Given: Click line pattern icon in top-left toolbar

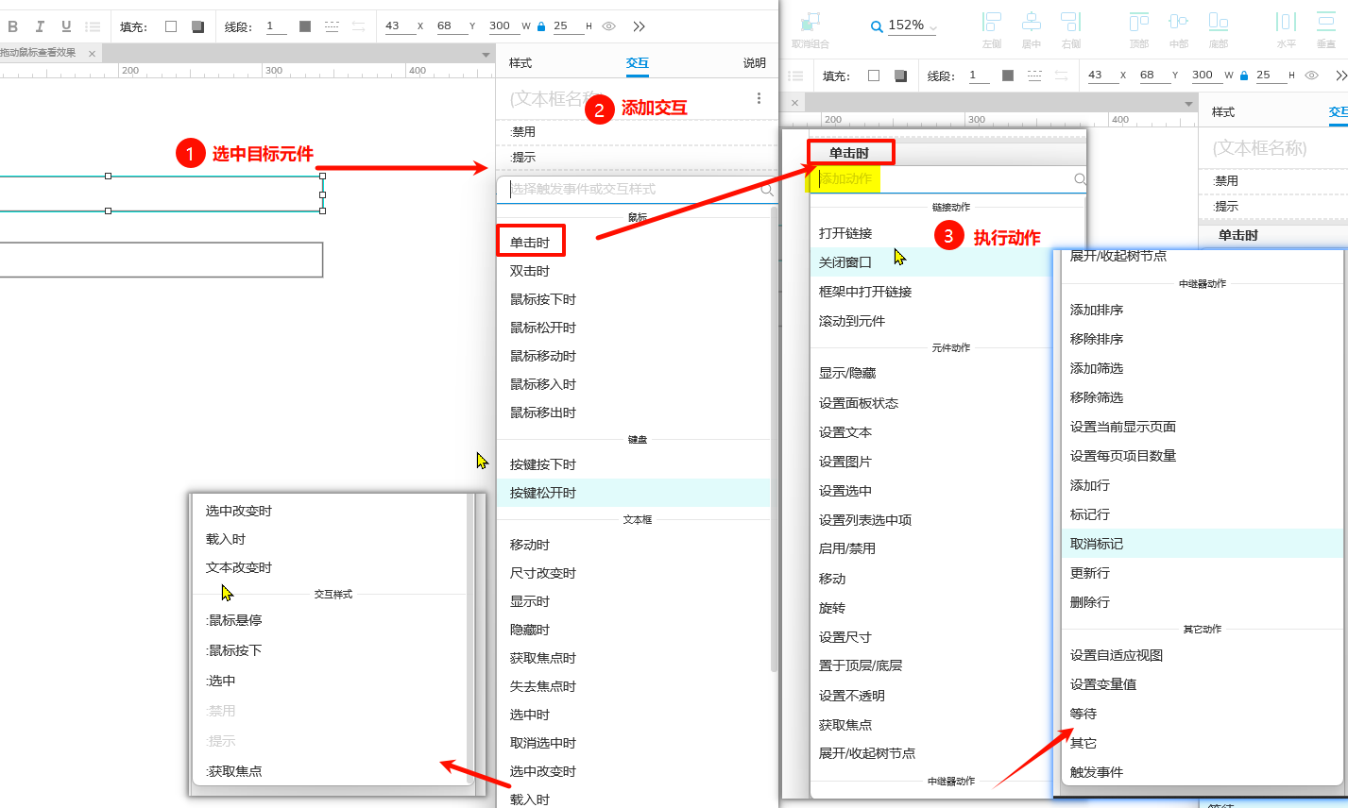Looking at the screenshot, I should tap(332, 26).
